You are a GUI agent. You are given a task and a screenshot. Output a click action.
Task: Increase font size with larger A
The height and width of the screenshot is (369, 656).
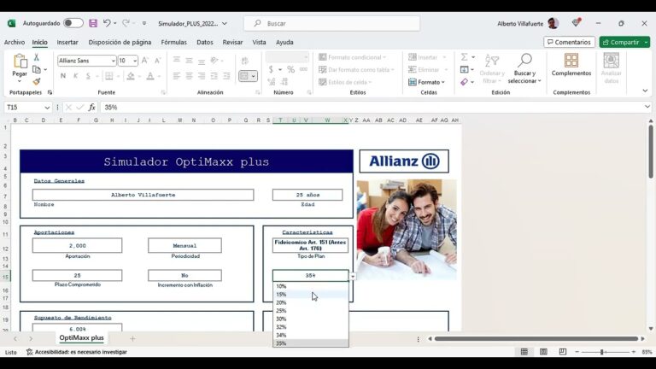pos(144,61)
